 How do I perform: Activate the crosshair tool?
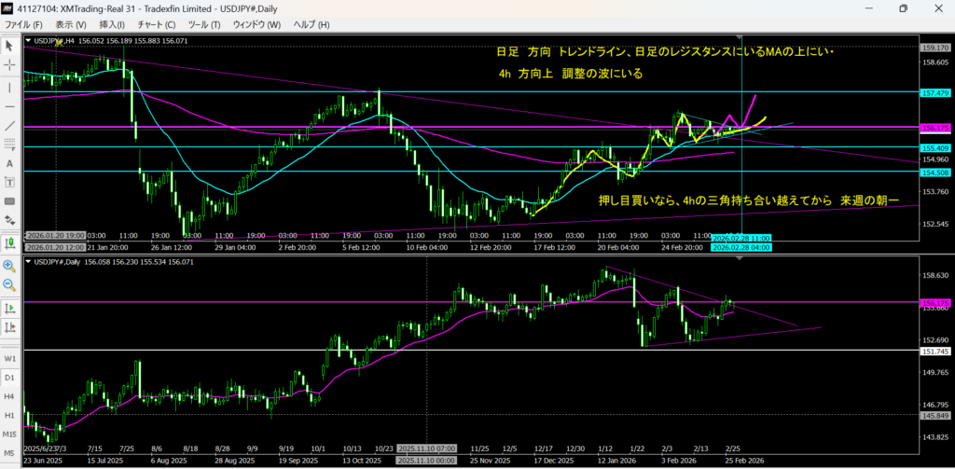pyautogui.click(x=9, y=64)
